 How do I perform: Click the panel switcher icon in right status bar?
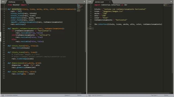pos(89,95)
